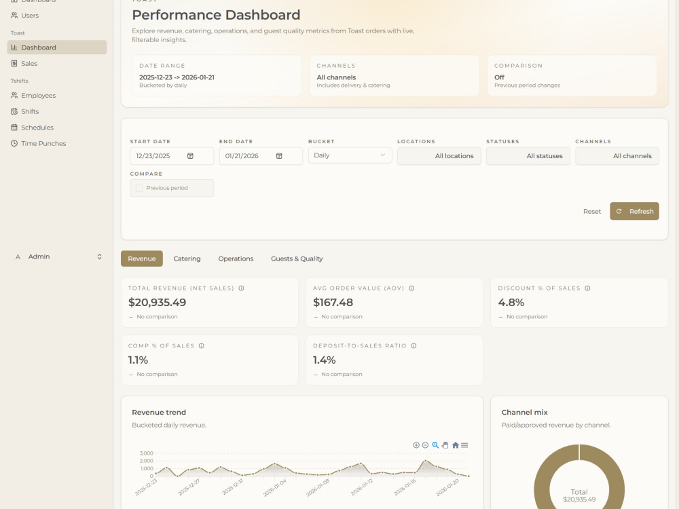
Task: Click the 1.4% deposit ratio value
Action: tap(325, 360)
